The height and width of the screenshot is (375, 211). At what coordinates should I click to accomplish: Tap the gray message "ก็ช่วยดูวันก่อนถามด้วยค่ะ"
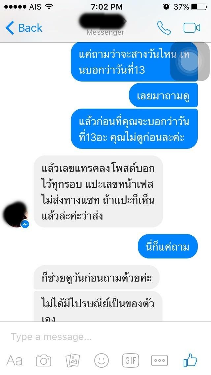pyautogui.click(x=97, y=277)
